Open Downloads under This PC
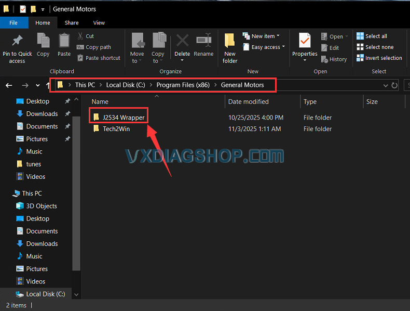This screenshot has height=311, width=410. coord(42,244)
